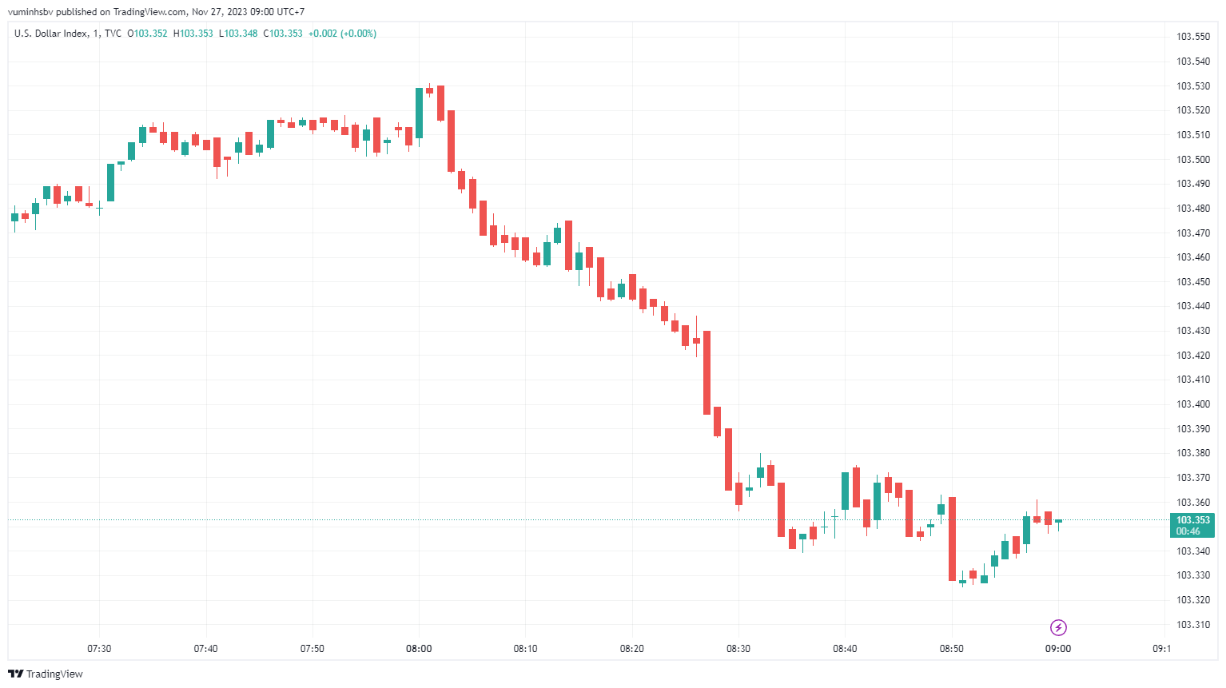Click the 103.310 label on price axis
This screenshot has height=688, width=1226.
coord(1192,625)
